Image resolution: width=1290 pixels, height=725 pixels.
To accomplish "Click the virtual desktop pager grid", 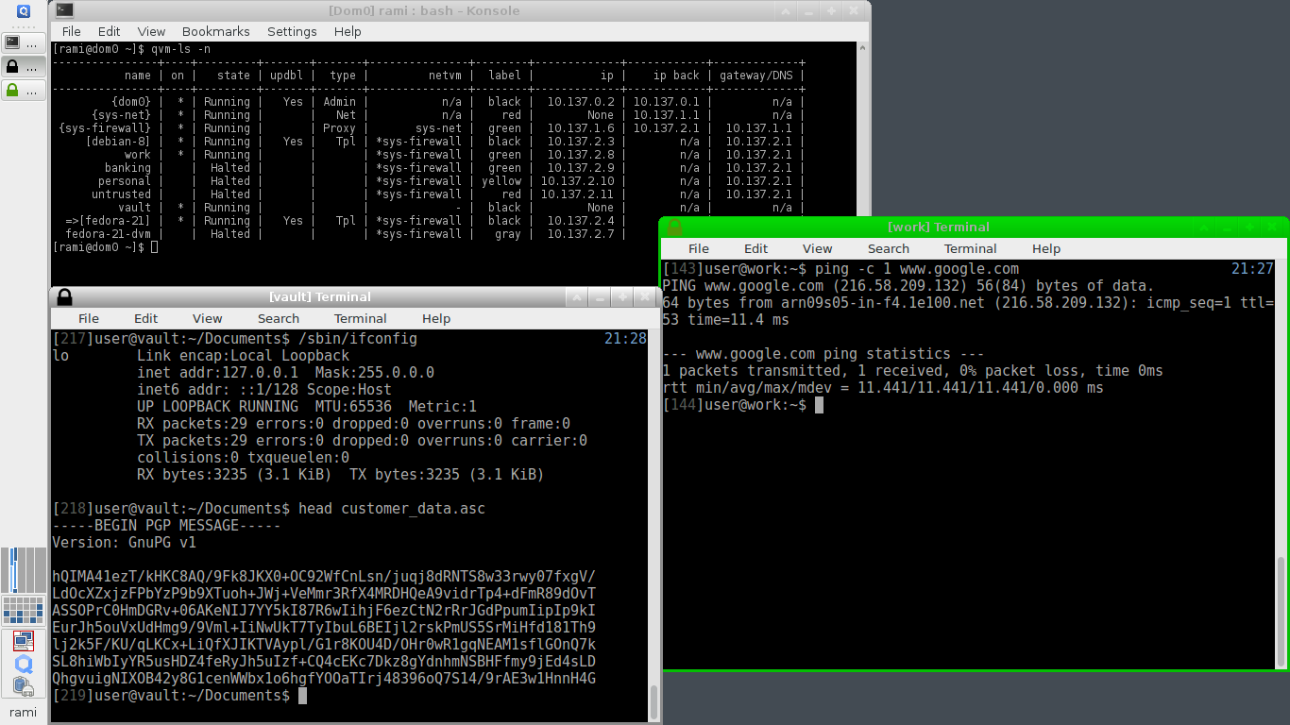I will coord(24,611).
